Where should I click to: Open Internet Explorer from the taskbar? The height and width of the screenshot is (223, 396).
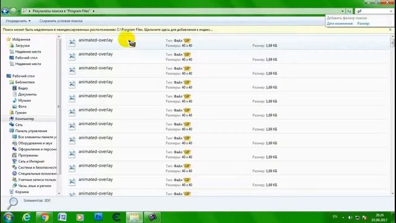pos(26,217)
